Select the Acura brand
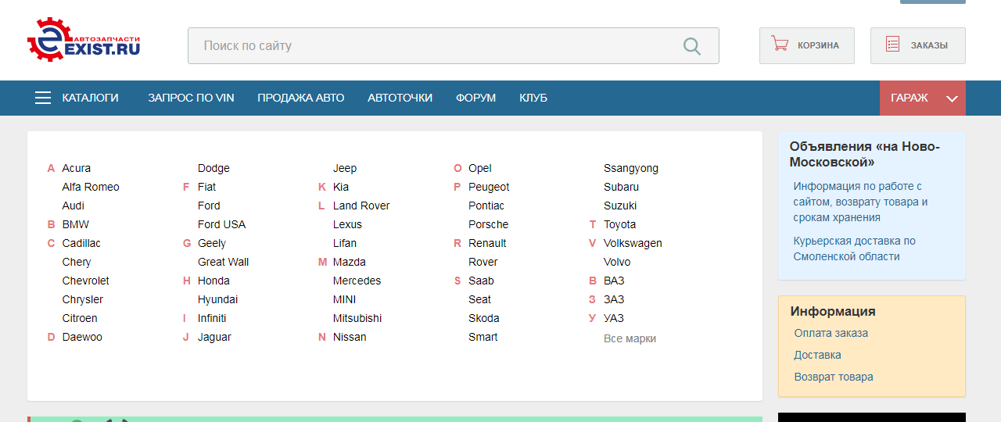 (x=77, y=168)
